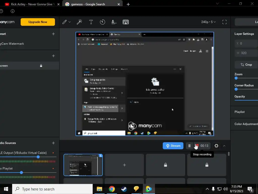Click the scene list scrollbar

[x=229, y=154]
